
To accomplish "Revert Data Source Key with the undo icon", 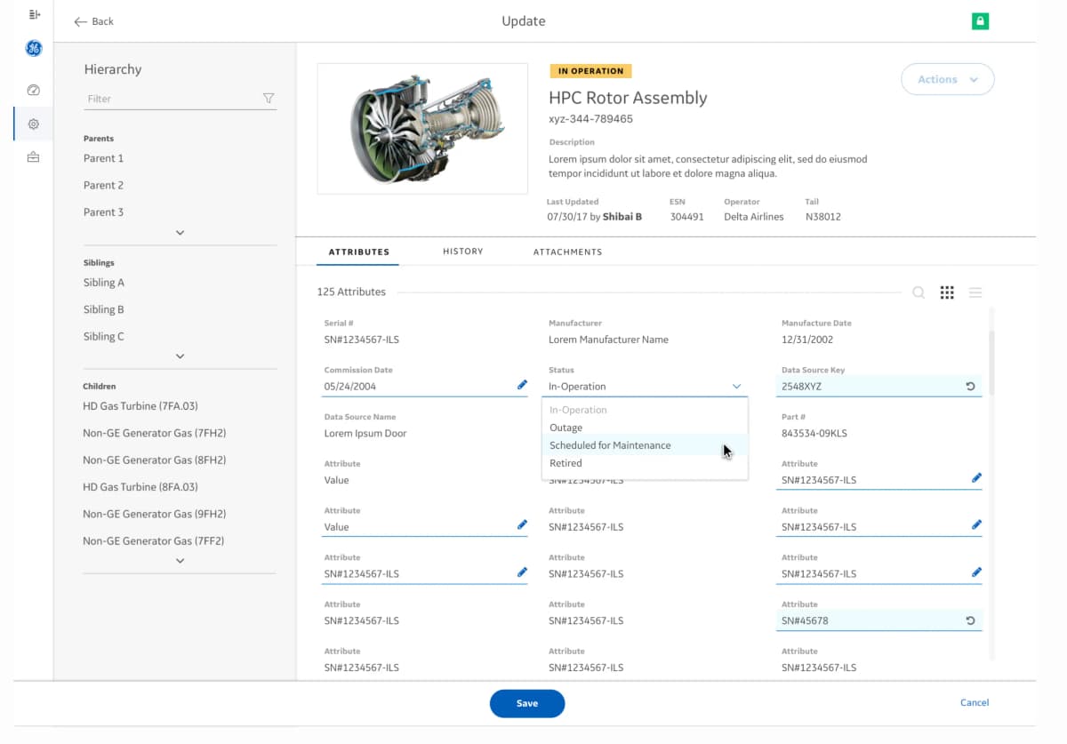I will pos(970,386).
